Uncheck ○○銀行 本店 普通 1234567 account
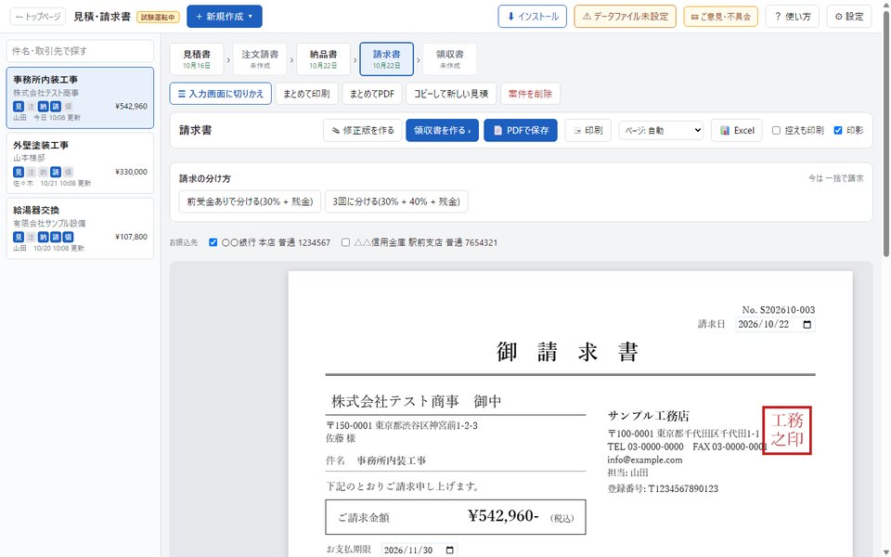 (x=213, y=242)
